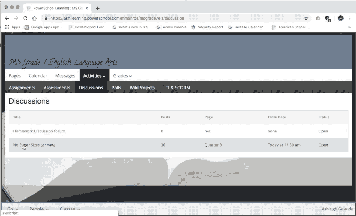356x216 pixels.
Task: Open the WikiProjects tab
Action: (142, 88)
